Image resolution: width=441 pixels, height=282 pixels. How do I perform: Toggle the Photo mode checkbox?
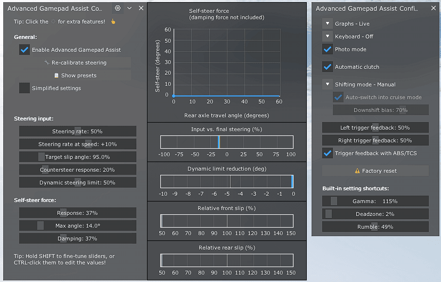tap(328, 49)
